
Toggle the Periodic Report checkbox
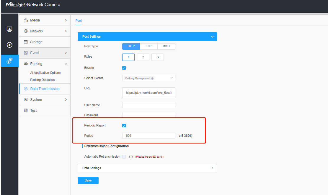[x=124, y=125]
